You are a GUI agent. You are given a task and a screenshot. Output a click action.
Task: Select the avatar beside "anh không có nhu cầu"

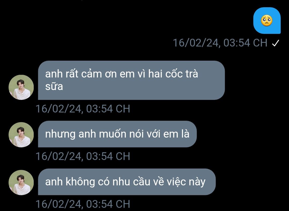tap(21, 182)
